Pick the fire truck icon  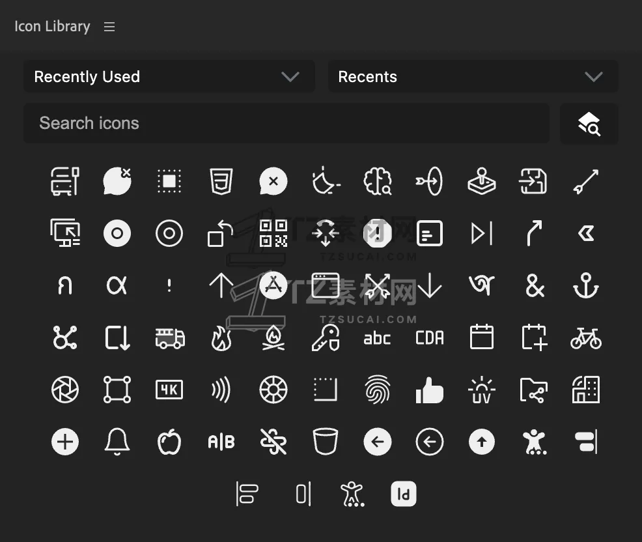pos(169,338)
